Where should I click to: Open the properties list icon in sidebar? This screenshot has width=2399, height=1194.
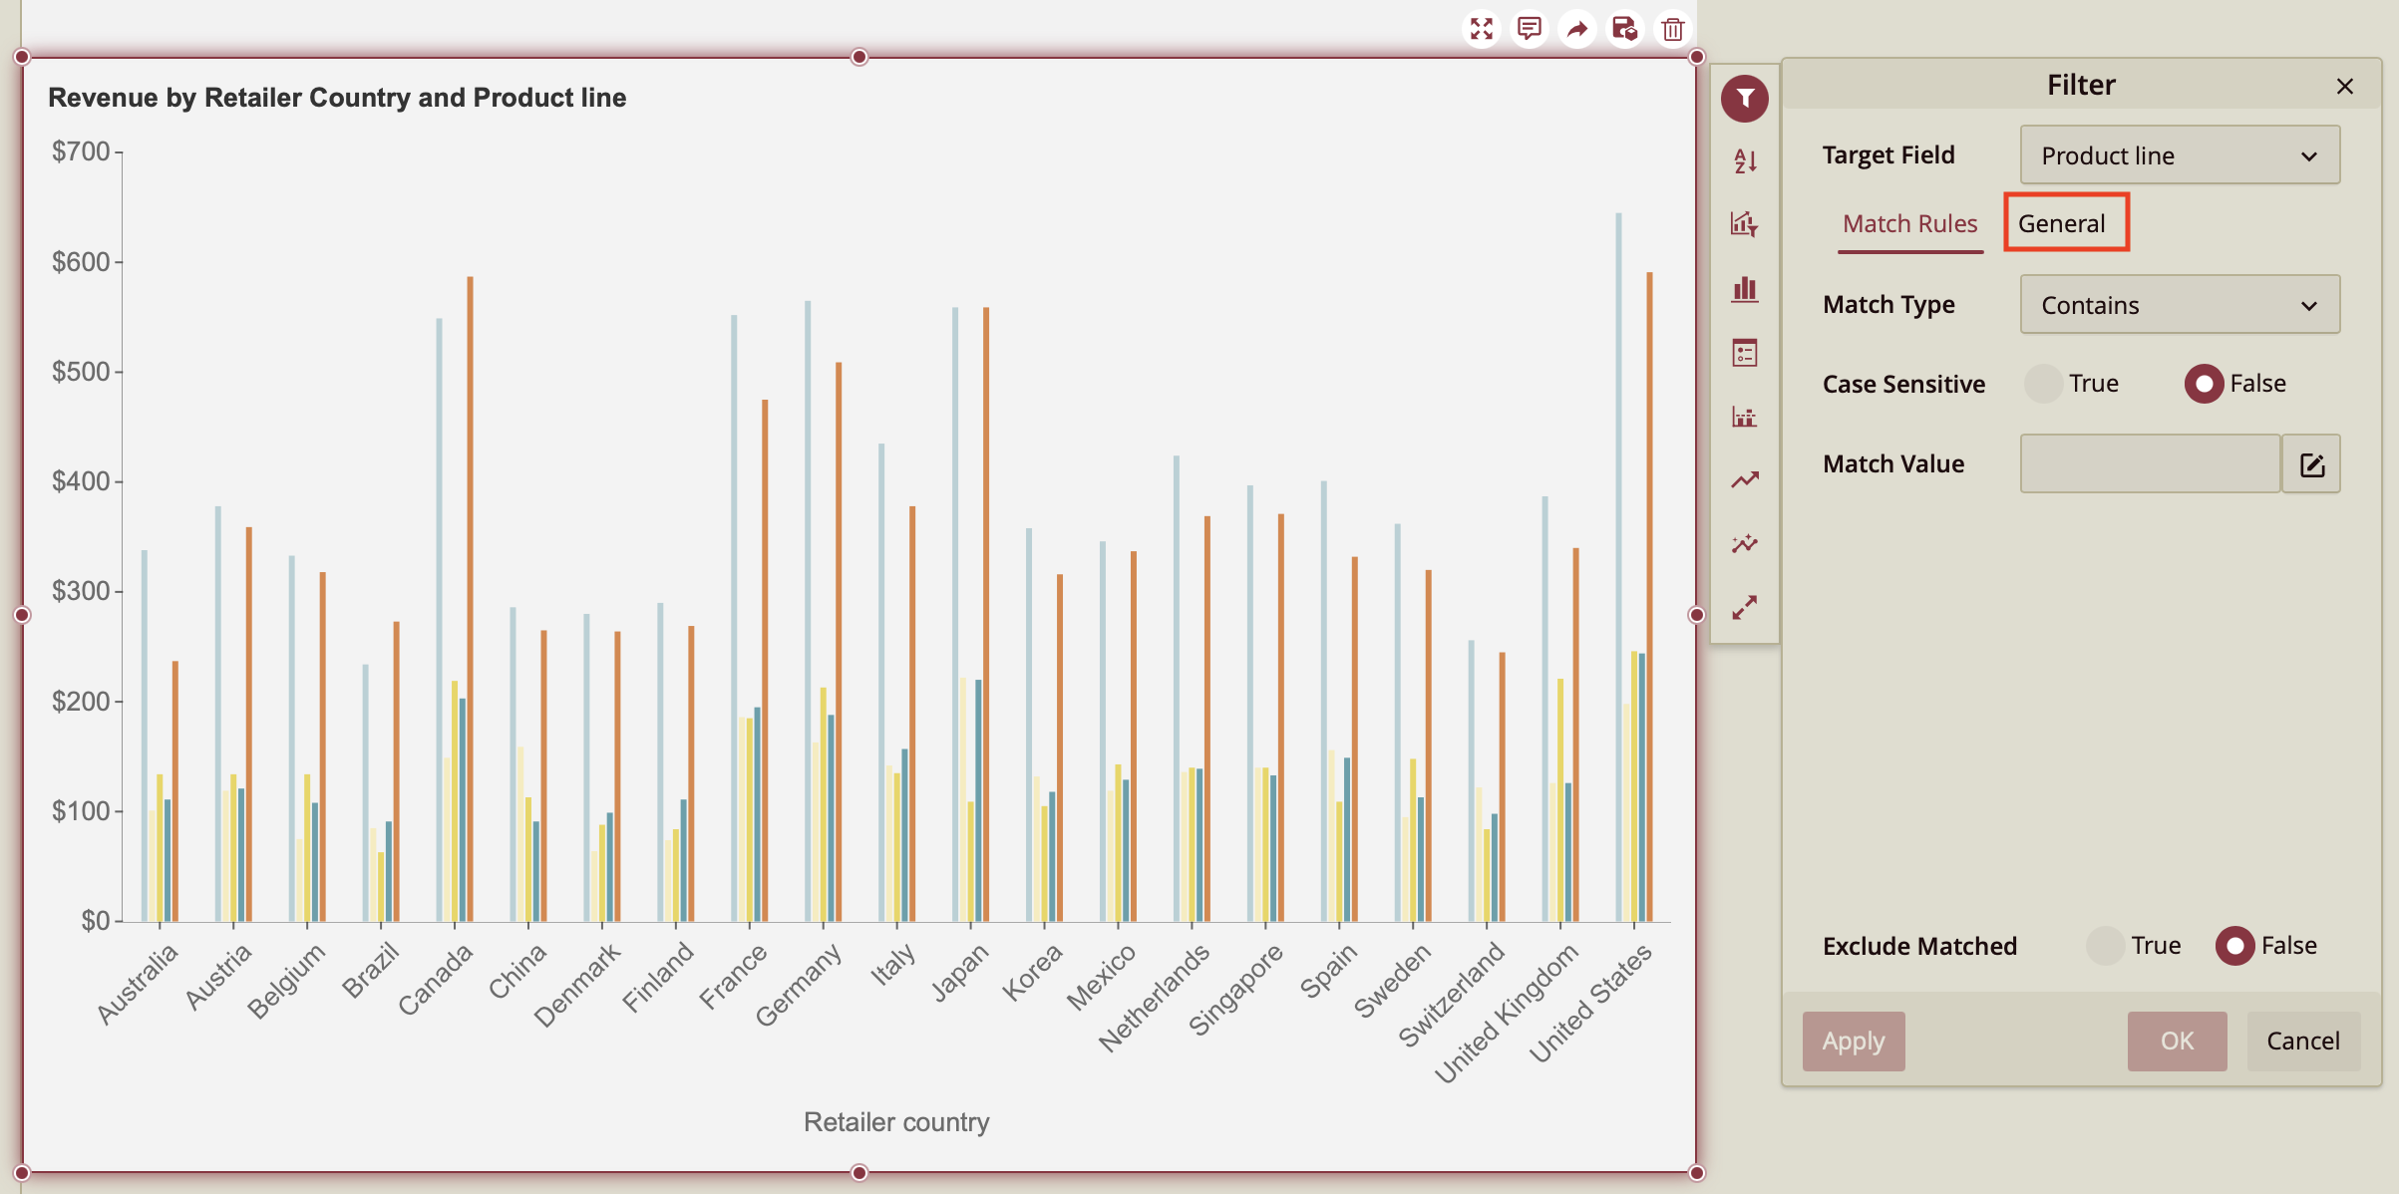[1745, 353]
